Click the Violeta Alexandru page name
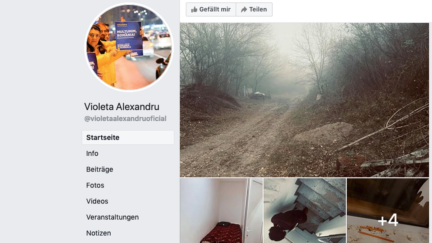 (x=122, y=107)
